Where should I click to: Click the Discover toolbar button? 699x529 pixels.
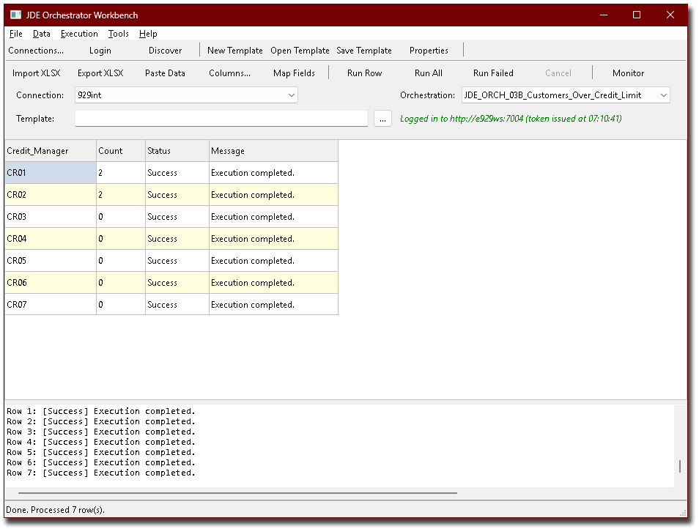point(165,51)
